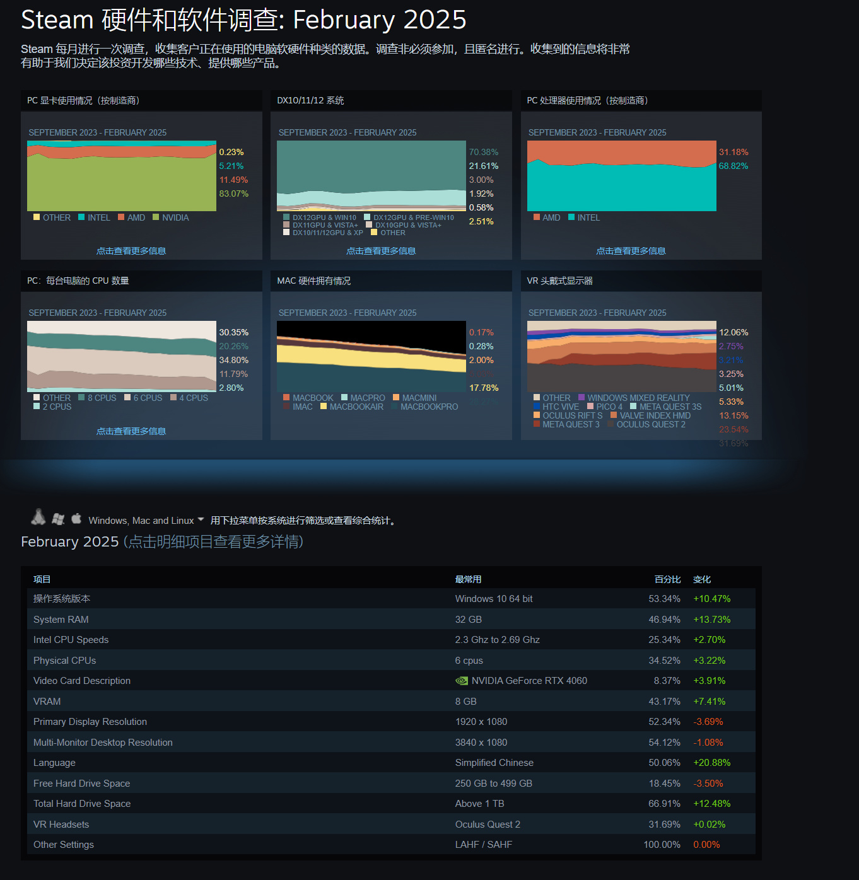This screenshot has width=859, height=880.
Task: Expand the Video Card Description row
Action: pos(391,681)
